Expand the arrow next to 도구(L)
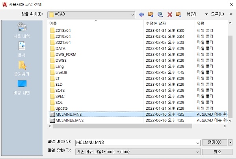 [231, 14]
